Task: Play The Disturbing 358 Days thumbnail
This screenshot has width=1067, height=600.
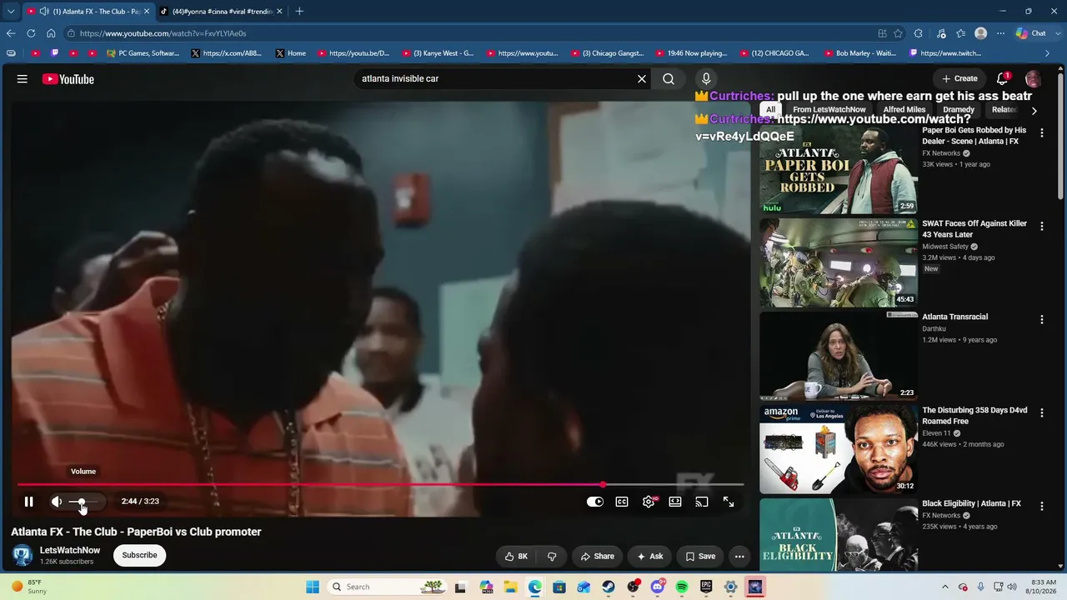Action: coord(839,449)
